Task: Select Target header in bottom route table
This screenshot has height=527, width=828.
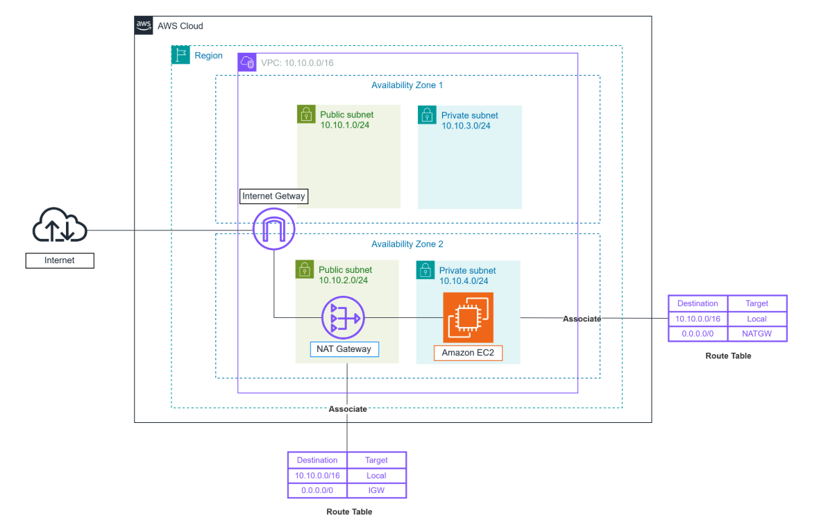Action: [x=376, y=460]
